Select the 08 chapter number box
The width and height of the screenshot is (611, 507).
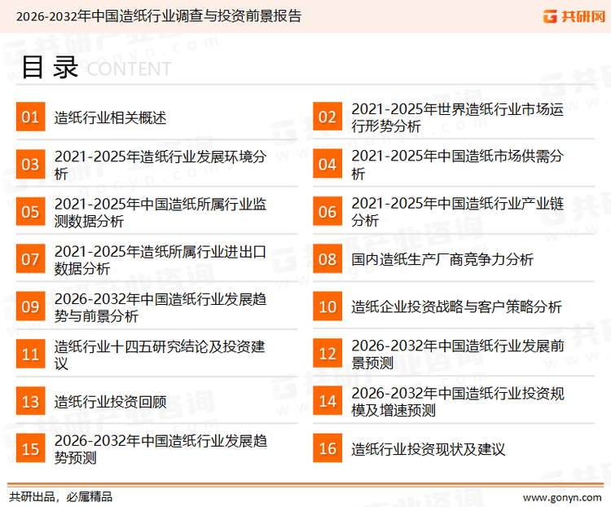(327, 259)
